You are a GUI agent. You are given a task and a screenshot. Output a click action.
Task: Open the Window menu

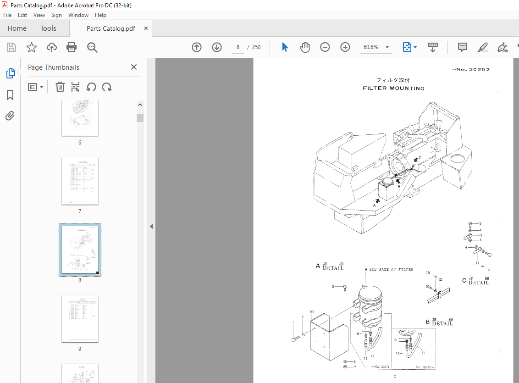click(x=78, y=15)
